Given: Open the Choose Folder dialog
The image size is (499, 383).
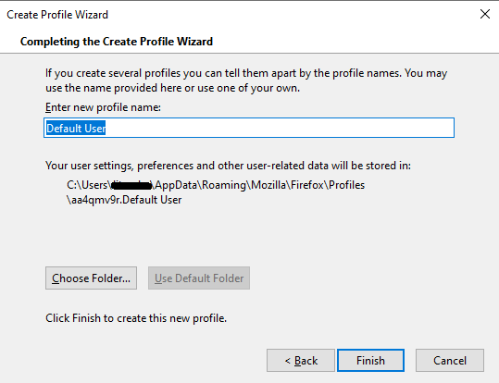Looking at the screenshot, I should pyautogui.click(x=91, y=278).
